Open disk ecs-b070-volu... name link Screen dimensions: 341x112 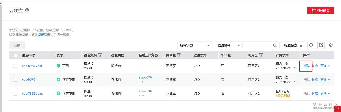pyautogui.click(x=33, y=66)
